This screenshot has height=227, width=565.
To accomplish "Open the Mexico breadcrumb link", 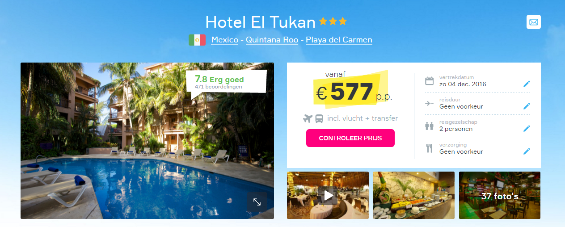I will (x=225, y=40).
